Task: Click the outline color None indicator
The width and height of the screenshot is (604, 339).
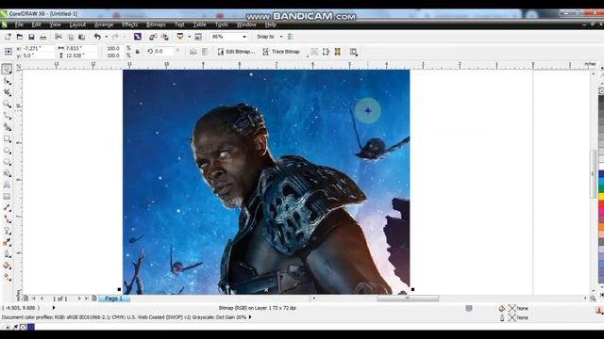Action: 518,317
